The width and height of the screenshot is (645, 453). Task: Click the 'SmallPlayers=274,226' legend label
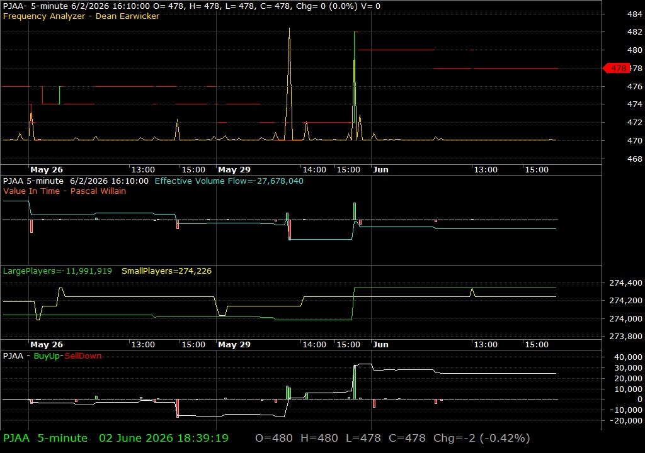[166, 271]
